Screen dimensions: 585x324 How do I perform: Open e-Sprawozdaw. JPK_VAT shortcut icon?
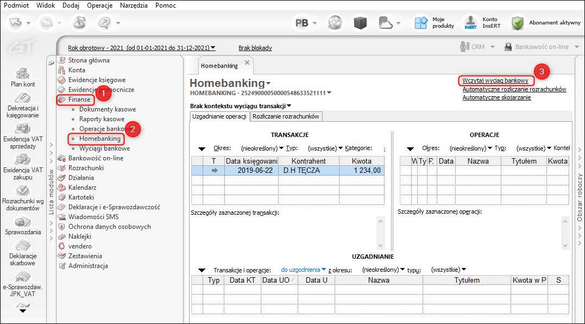pos(23,277)
